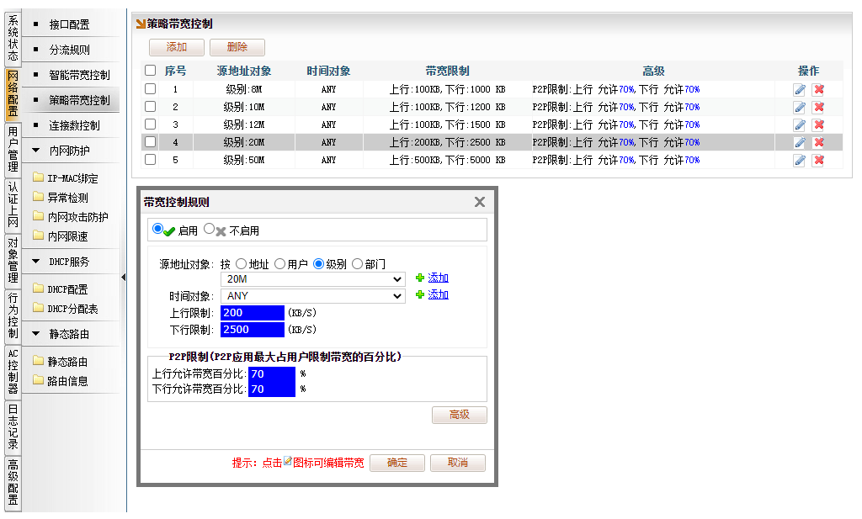Viewport: 862px width, 519px height.
Task: Click the 确定 button in dialog
Action: click(x=397, y=463)
